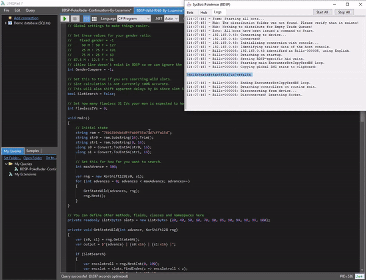Select the My Queries tab

click(13, 151)
